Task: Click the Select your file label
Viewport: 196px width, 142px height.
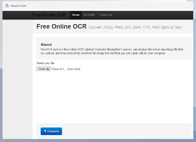Action: pyautogui.click(x=45, y=63)
